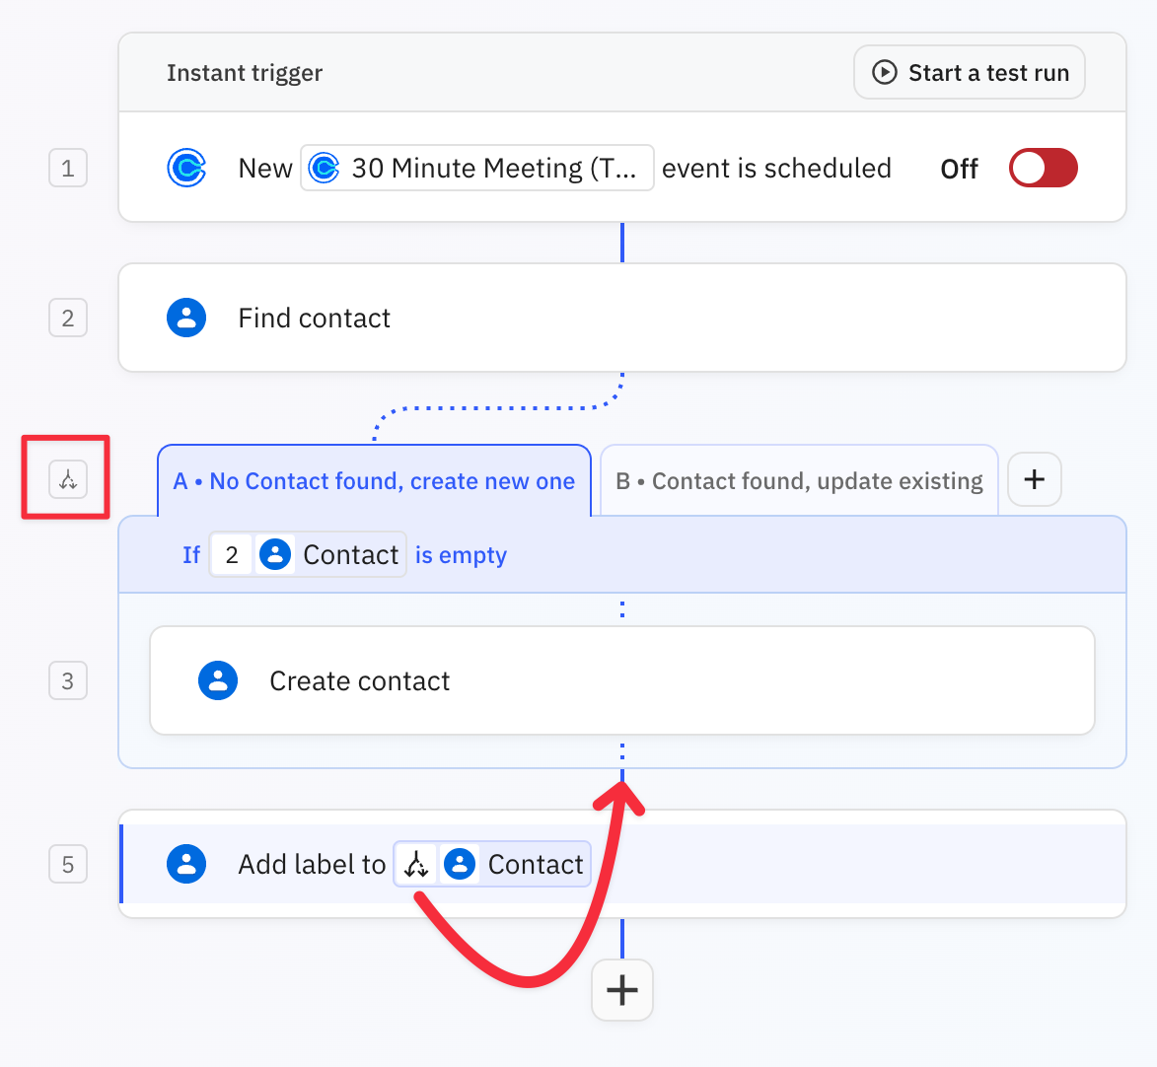Click the contact icon on the Find contact step
The image size is (1157, 1067).
click(x=186, y=318)
